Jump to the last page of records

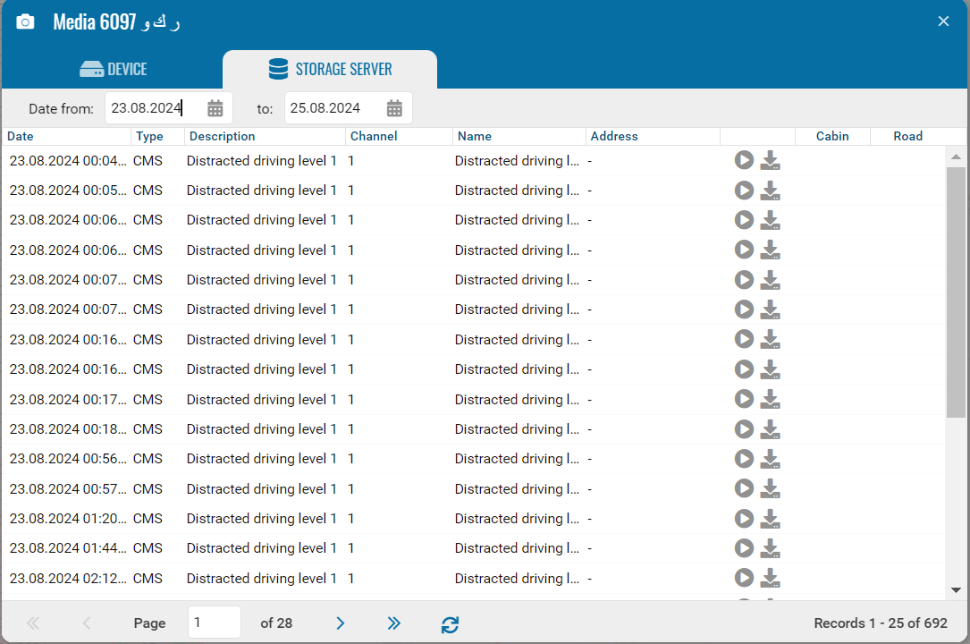click(x=393, y=623)
